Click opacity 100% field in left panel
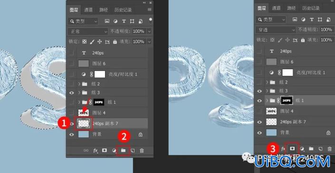The width and height of the screenshot is (335, 173). pyautogui.click(x=139, y=31)
